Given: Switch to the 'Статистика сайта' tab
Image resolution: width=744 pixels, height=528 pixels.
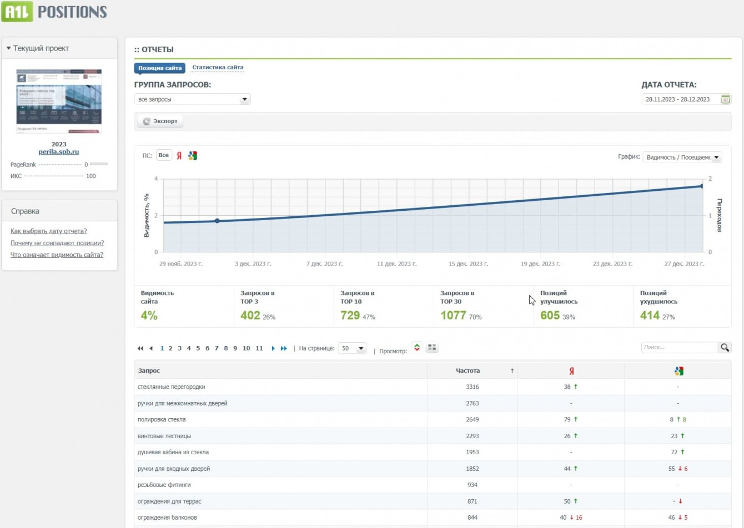Looking at the screenshot, I should (218, 68).
